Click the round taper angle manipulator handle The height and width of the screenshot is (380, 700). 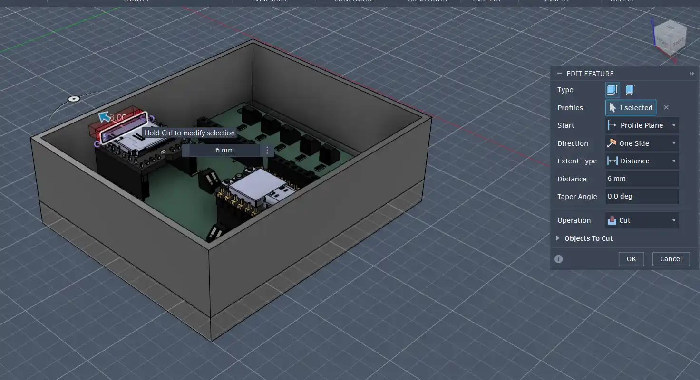(73, 99)
